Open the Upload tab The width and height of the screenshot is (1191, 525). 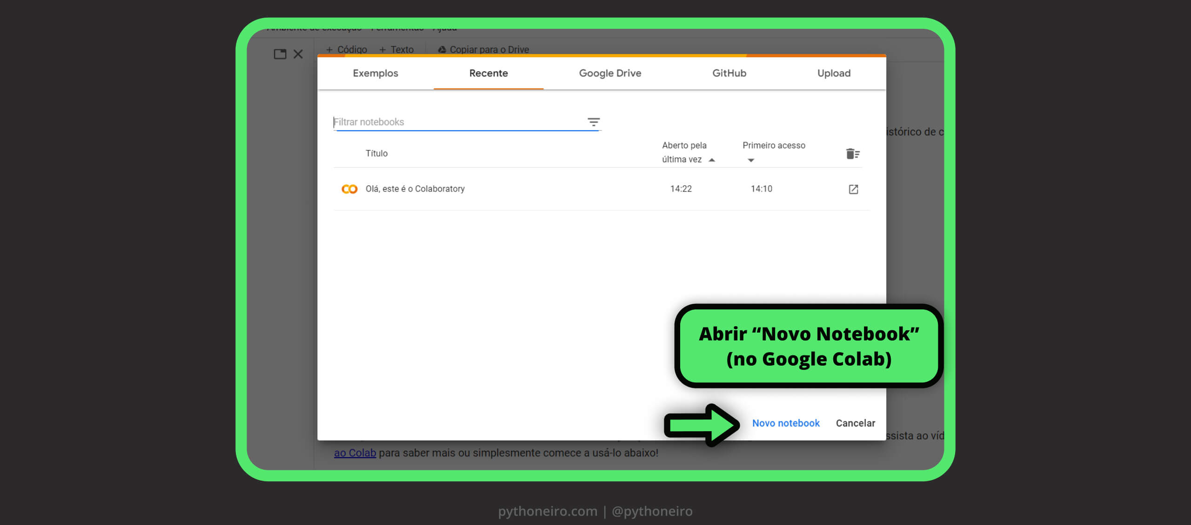click(x=834, y=73)
